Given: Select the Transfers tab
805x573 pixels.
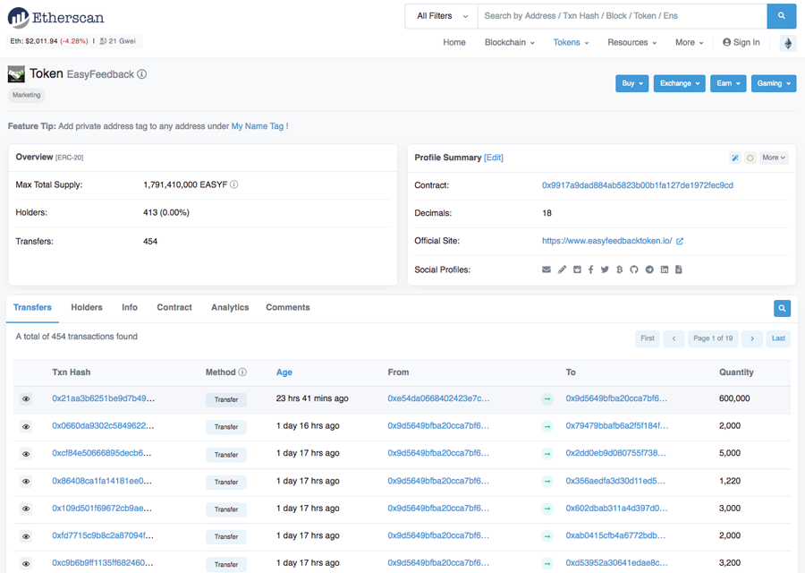Looking at the screenshot, I should click(x=32, y=307).
